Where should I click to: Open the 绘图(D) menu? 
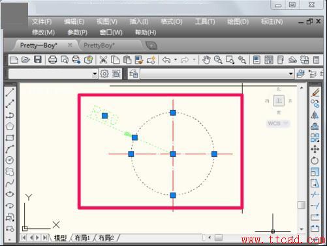238,21
